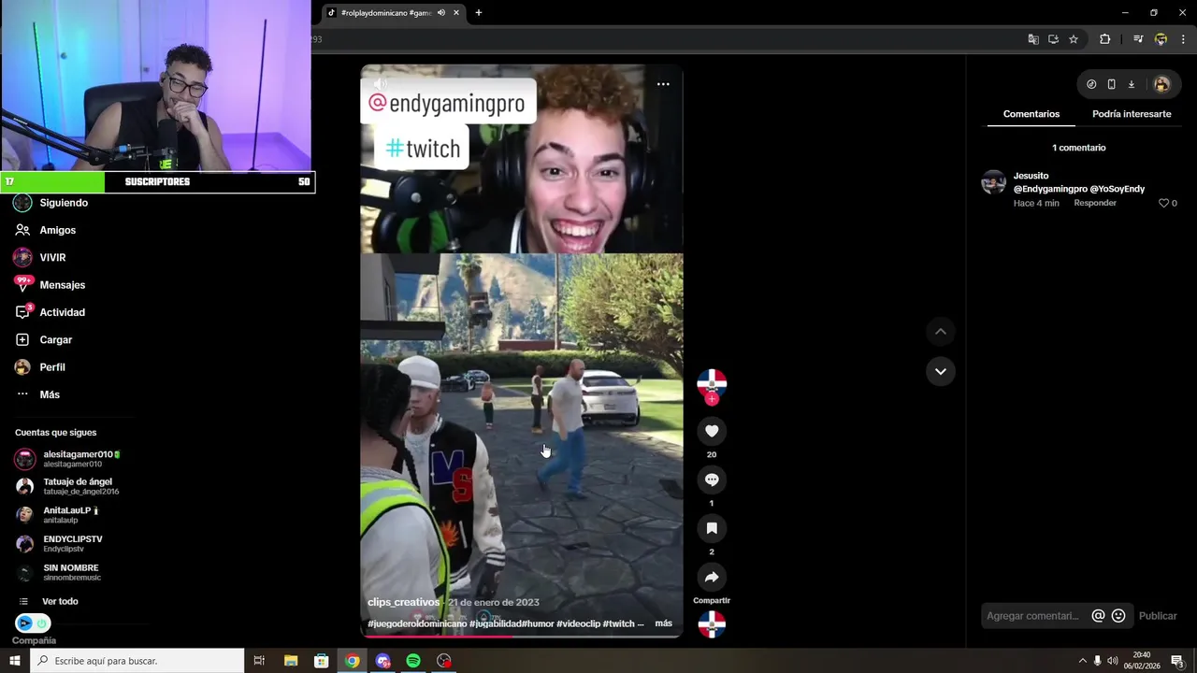Image resolution: width=1197 pixels, height=673 pixels.
Task: Open followed account AnitaLauLP
Action: [x=58, y=515]
